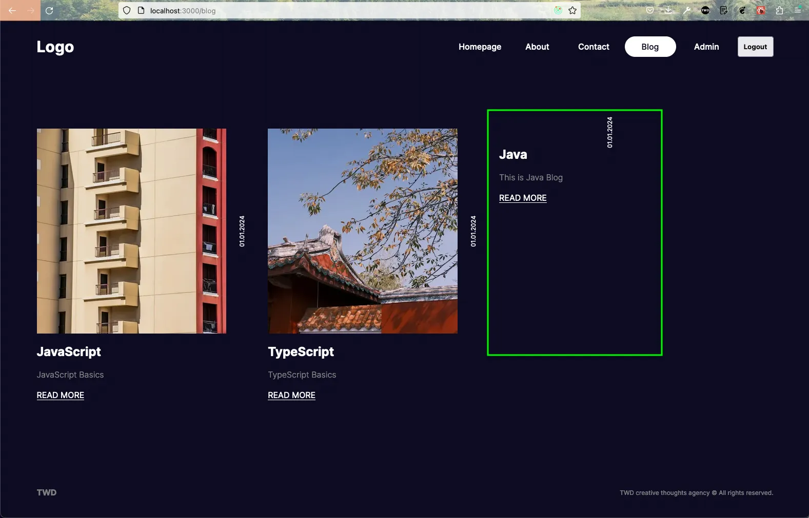Open the About nav link

(537, 47)
